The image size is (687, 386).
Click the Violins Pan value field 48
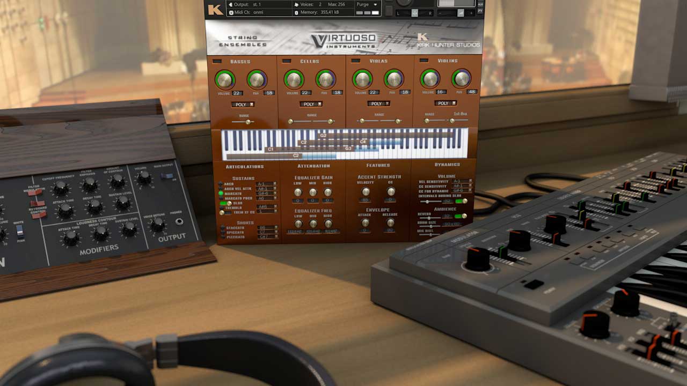tap(472, 92)
